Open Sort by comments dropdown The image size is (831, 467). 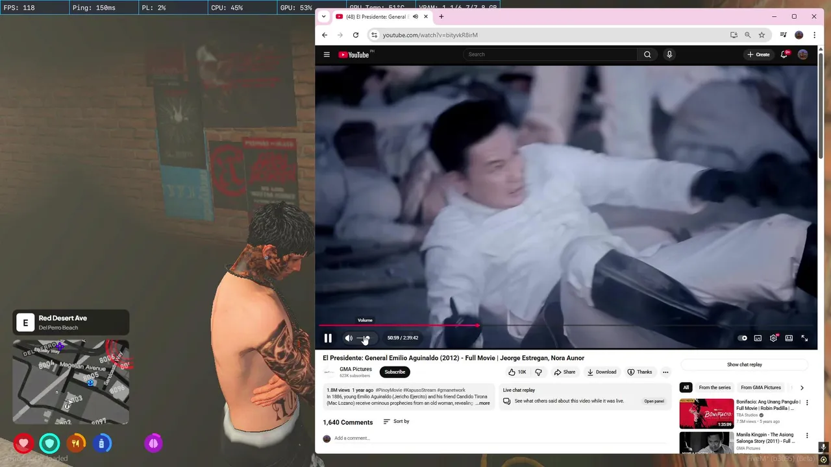click(x=396, y=422)
